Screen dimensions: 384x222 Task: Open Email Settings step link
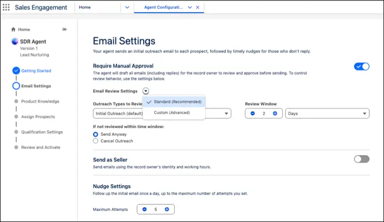tap(36, 86)
